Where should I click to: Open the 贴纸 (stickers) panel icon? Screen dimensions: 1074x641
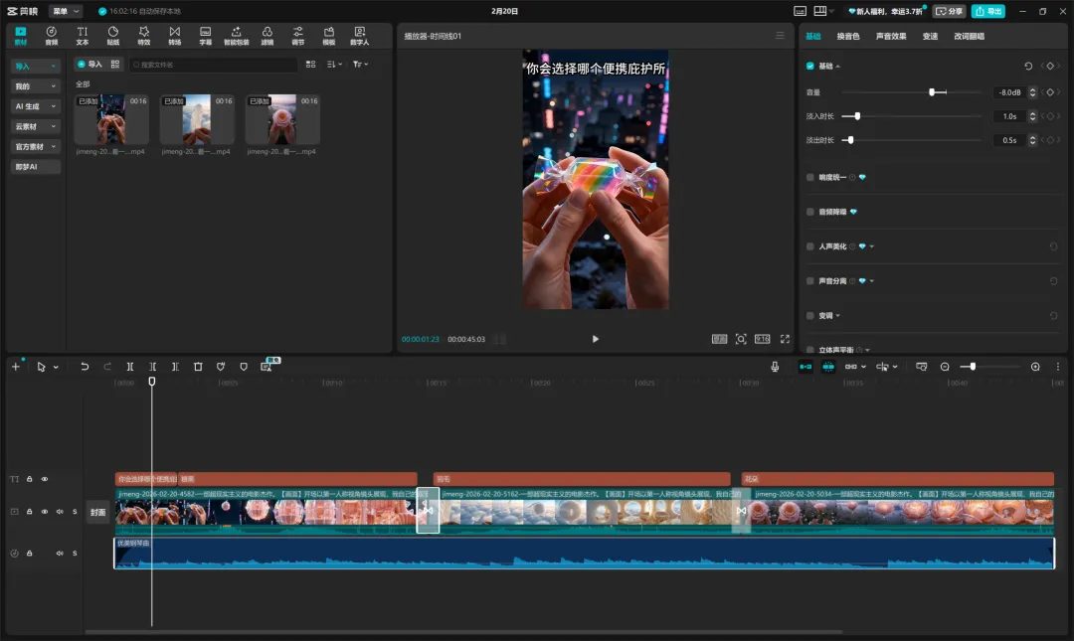pyautogui.click(x=112, y=36)
